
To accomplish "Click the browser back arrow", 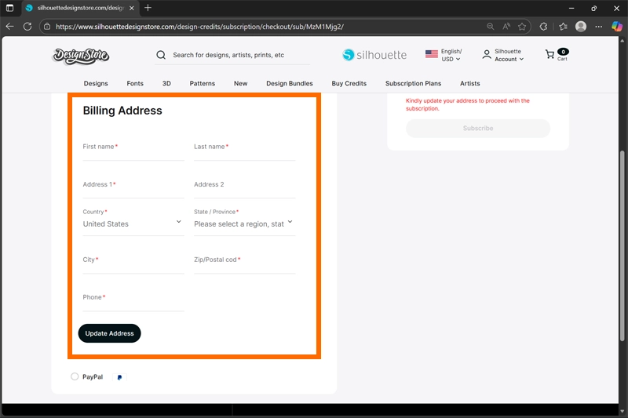I will [x=9, y=26].
